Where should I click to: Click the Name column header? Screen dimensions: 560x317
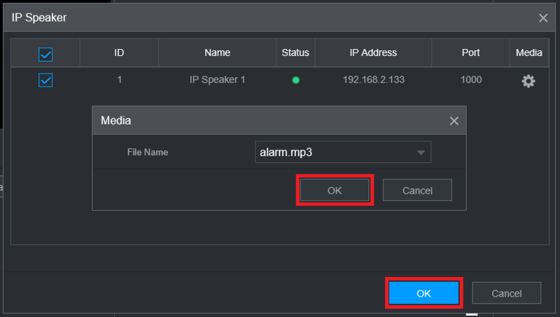[x=217, y=52]
